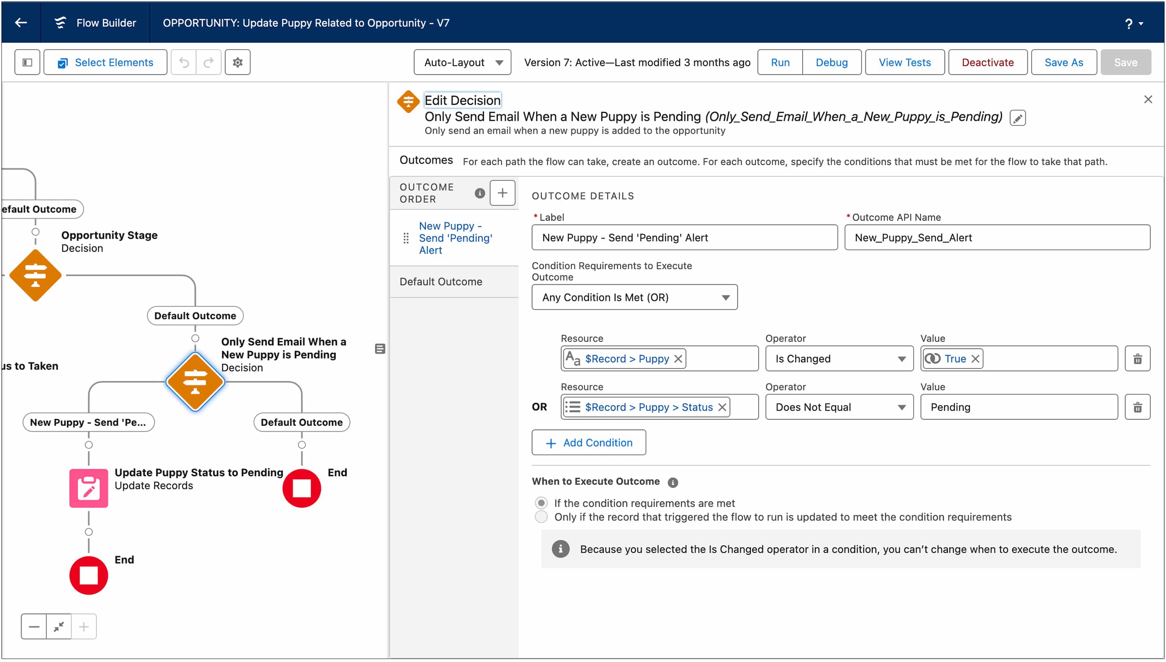
Task: Click the Flow Builder logo icon
Action: coord(60,23)
